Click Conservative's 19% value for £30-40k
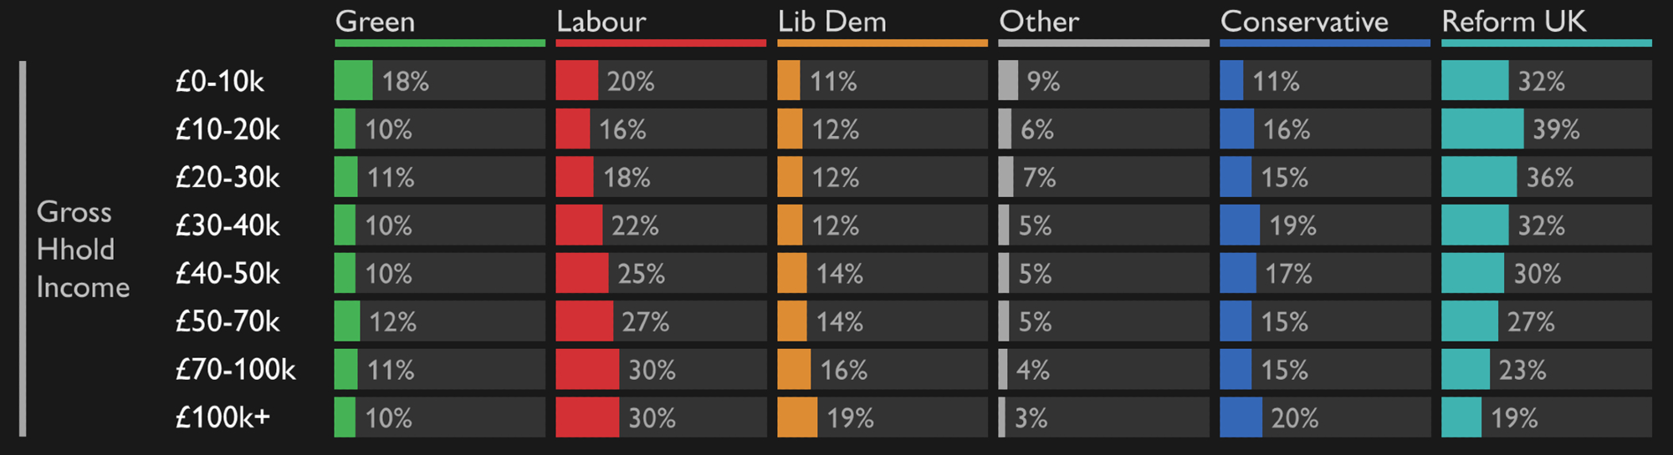This screenshot has width=1673, height=455. point(1292,225)
